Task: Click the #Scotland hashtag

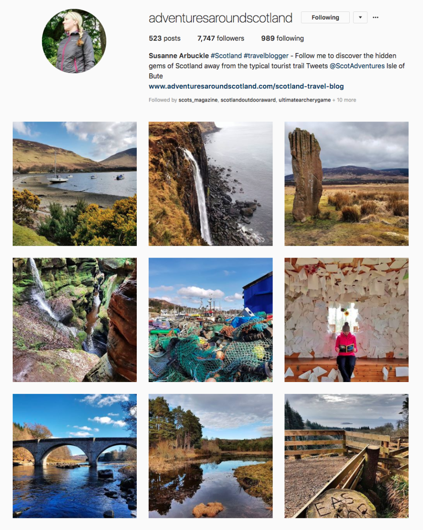Action: pyautogui.click(x=226, y=56)
